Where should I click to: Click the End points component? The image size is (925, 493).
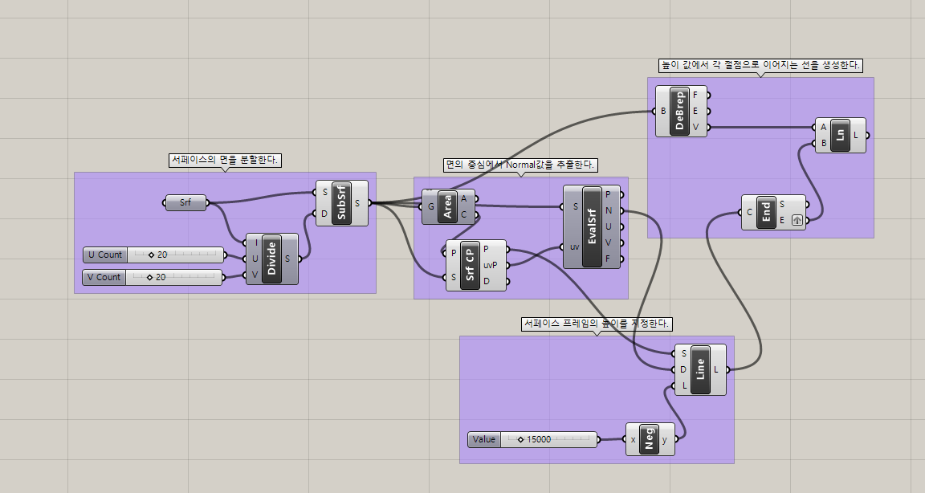click(x=766, y=212)
